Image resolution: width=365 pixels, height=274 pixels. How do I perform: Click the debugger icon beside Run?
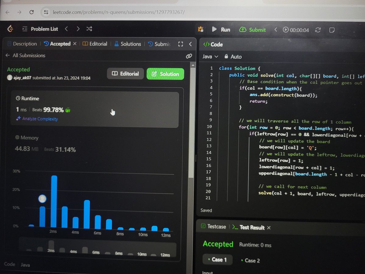coord(200,29)
